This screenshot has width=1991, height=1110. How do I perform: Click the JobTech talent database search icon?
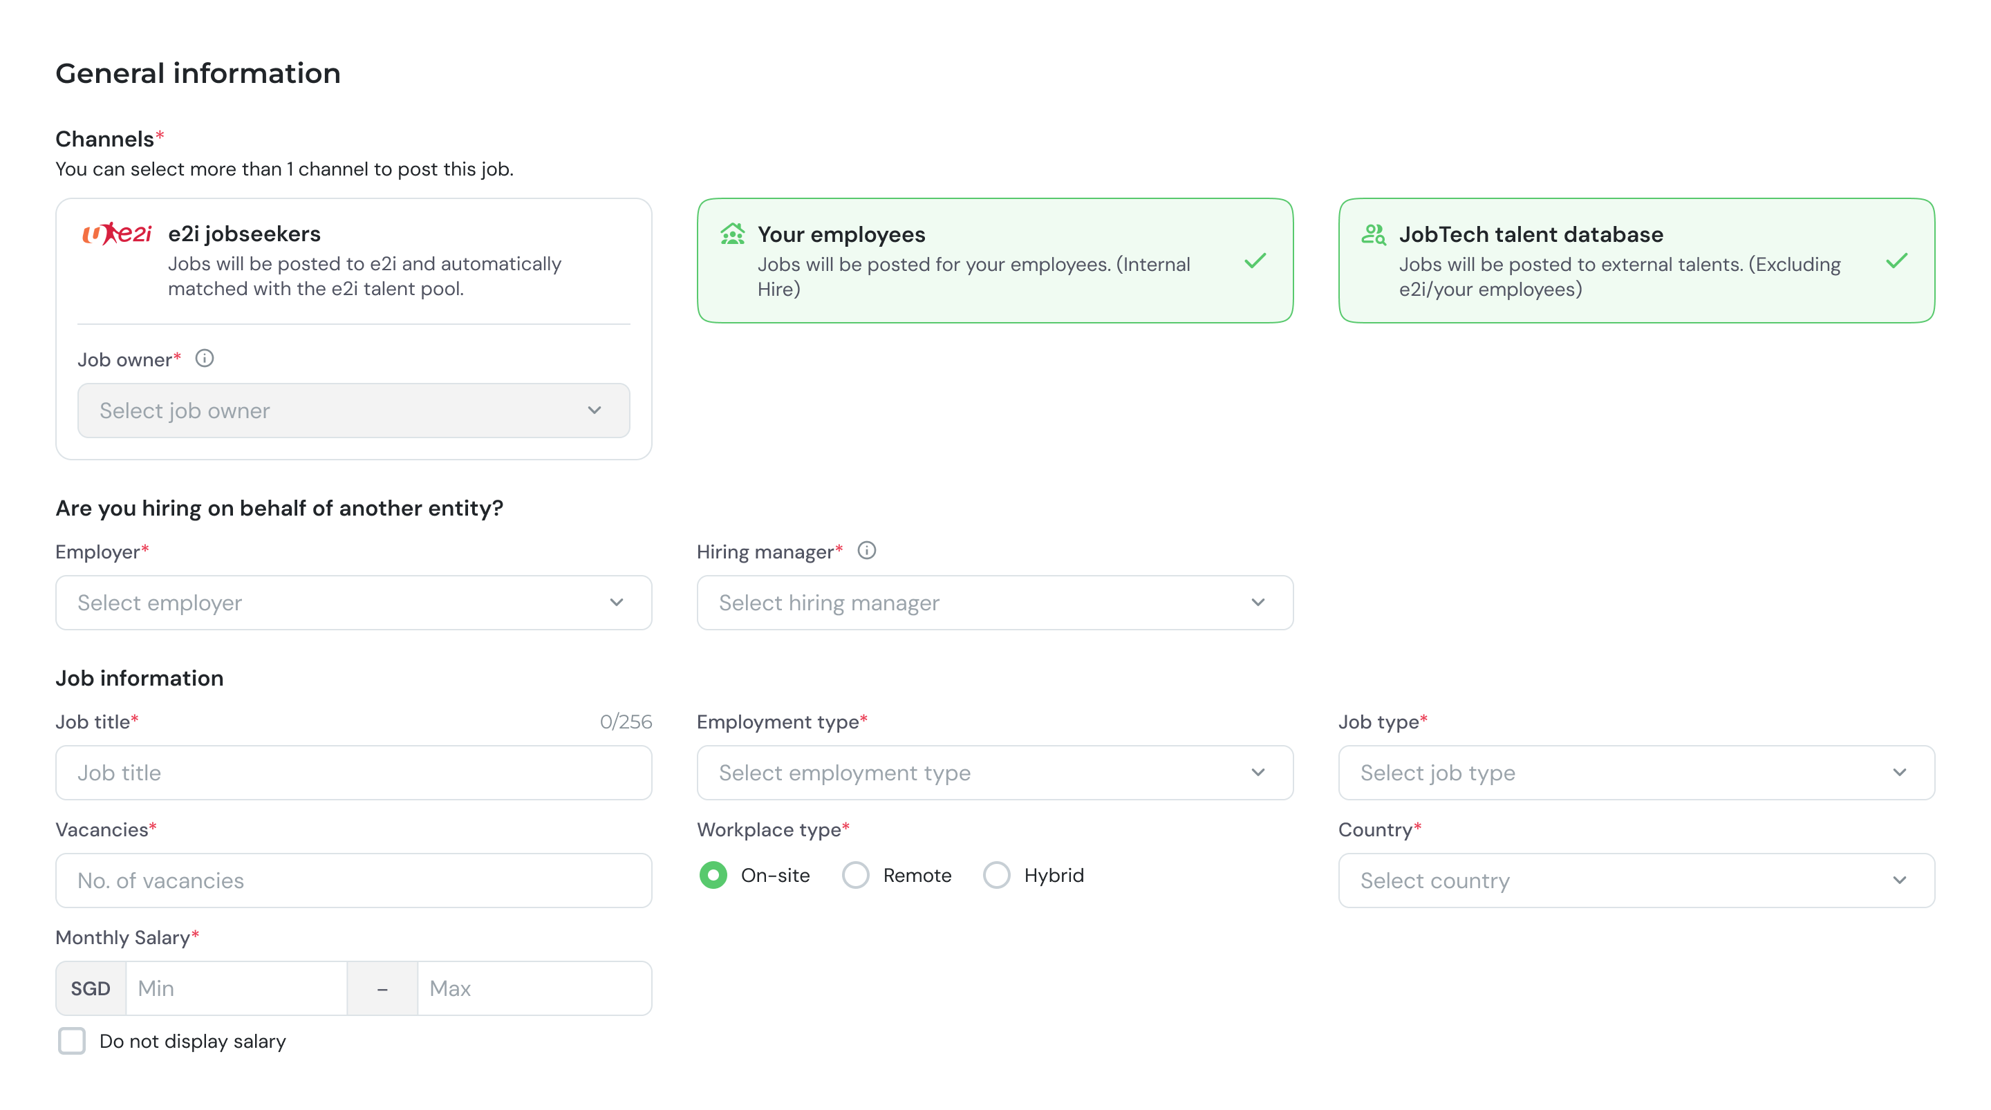point(1374,234)
